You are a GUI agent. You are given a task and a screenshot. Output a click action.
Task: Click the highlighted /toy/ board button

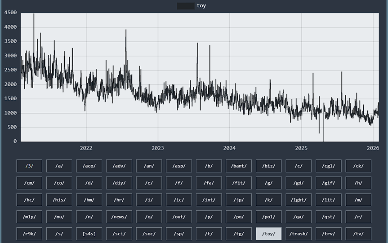[x=269, y=234]
